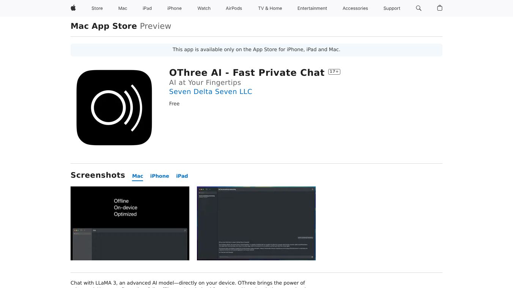Open the shopping bag icon
This screenshot has height=288, width=513.
click(440, 8)
